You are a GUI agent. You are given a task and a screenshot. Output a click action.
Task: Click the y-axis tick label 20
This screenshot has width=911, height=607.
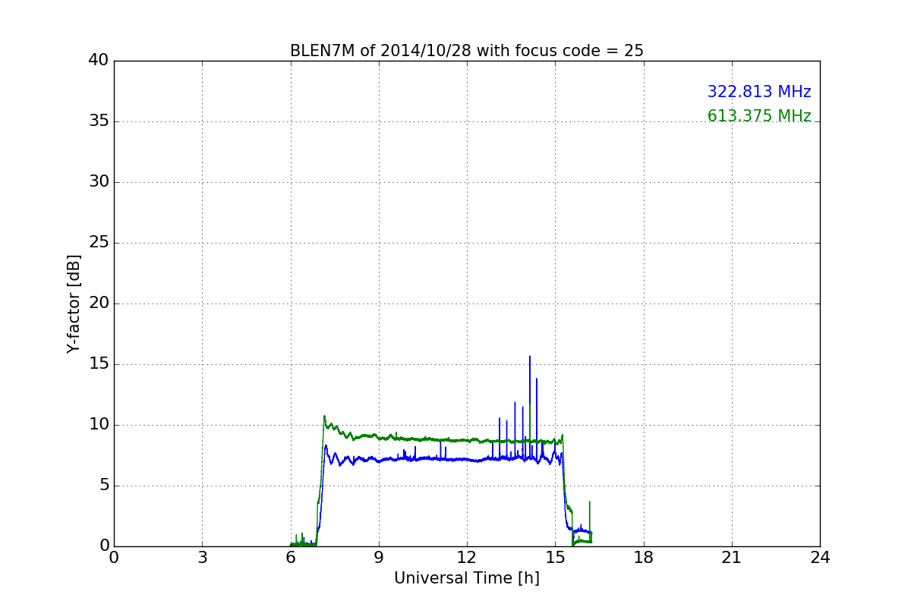click(99, 303)
